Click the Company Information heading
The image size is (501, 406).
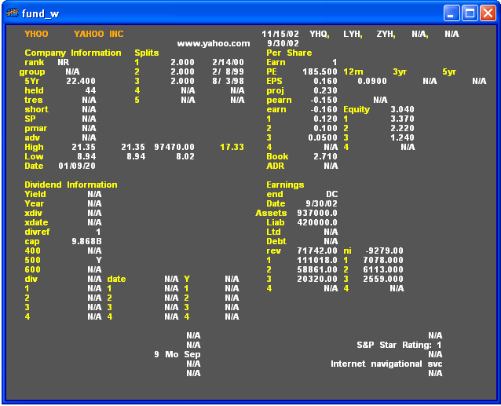[73, 53]
